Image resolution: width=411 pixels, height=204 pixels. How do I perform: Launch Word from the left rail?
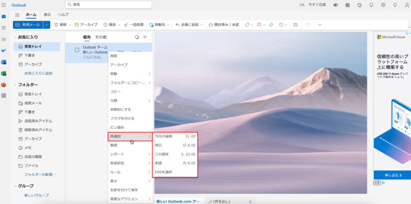(x=4, y=62)
